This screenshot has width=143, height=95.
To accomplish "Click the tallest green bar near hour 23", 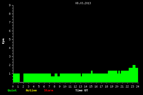I will (134, 74).
